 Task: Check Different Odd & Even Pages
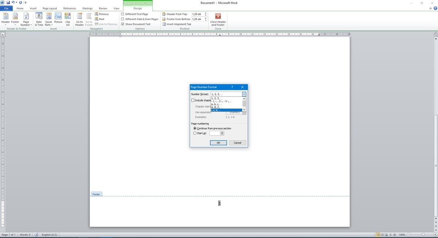(123, 19)
